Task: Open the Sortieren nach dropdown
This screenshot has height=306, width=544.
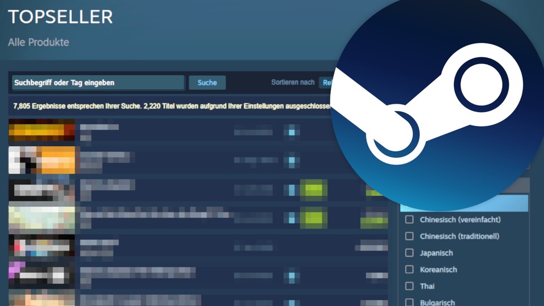Action: (326, 83)
